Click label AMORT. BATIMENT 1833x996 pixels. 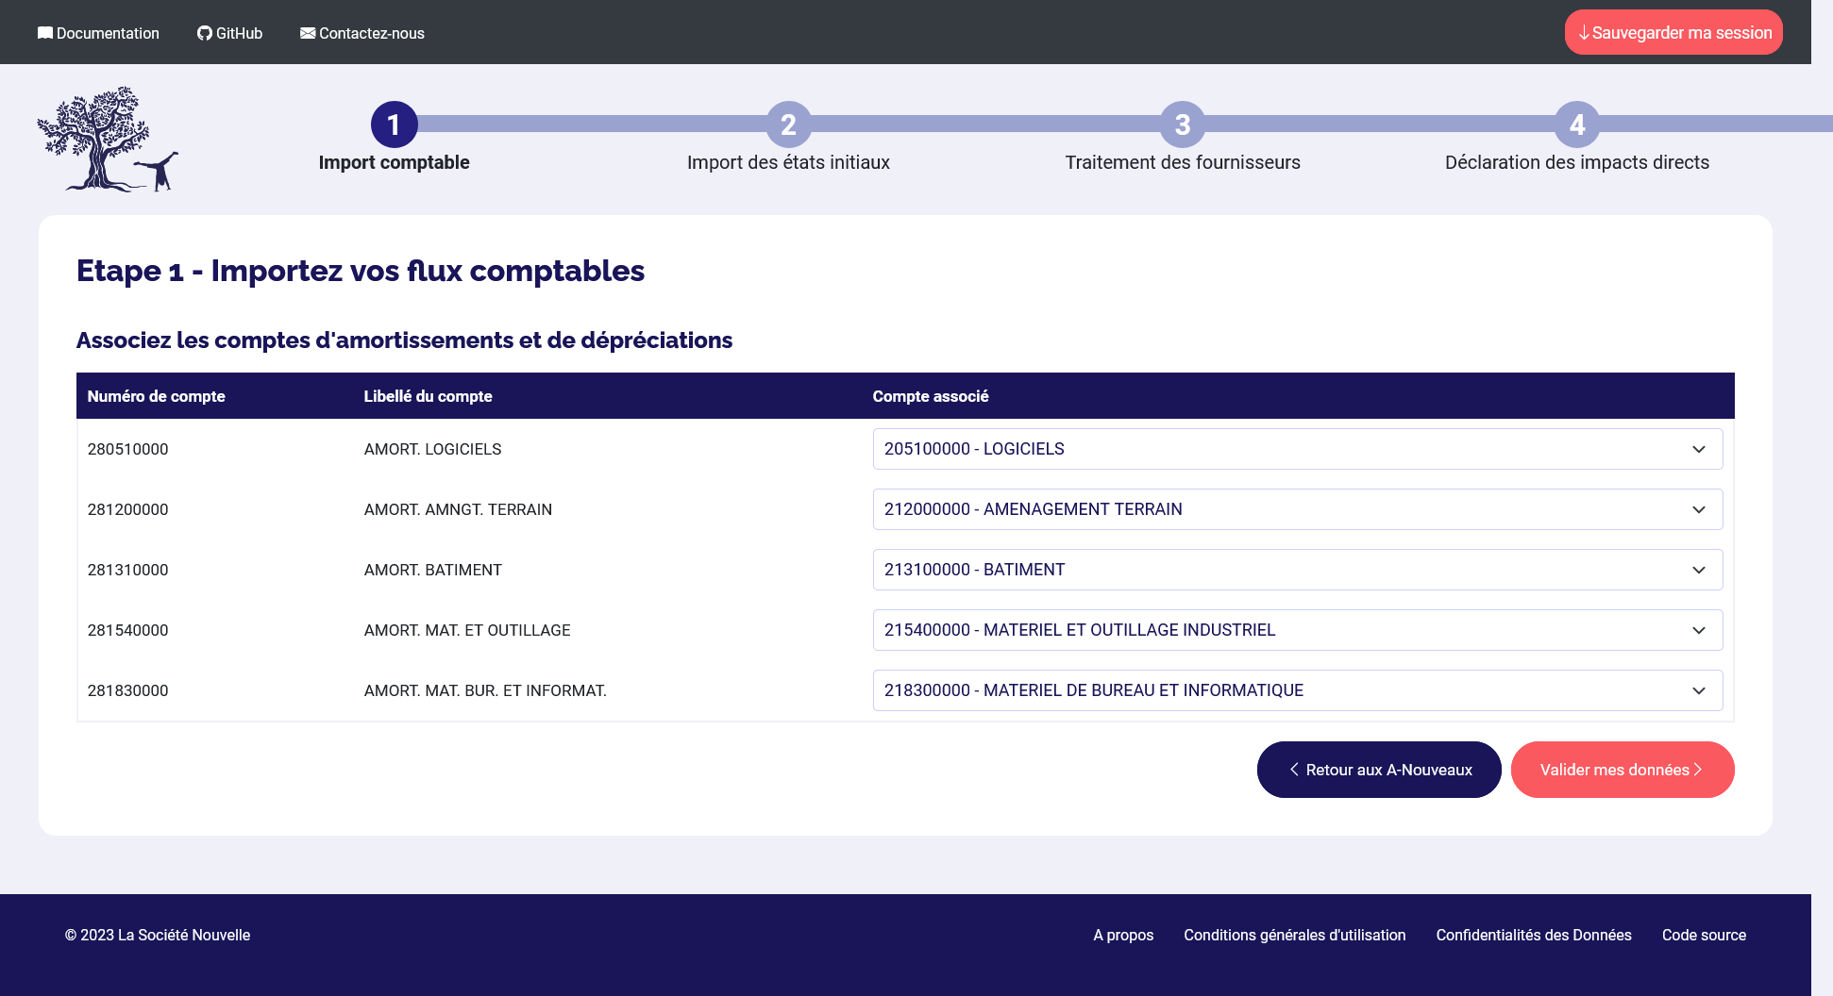pyautogui.click(x=433, y=570)
